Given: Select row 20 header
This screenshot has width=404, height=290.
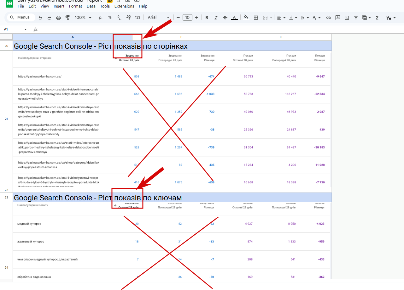Looking at the screenshot, I should pyautogui.click(x=6, y=46).
